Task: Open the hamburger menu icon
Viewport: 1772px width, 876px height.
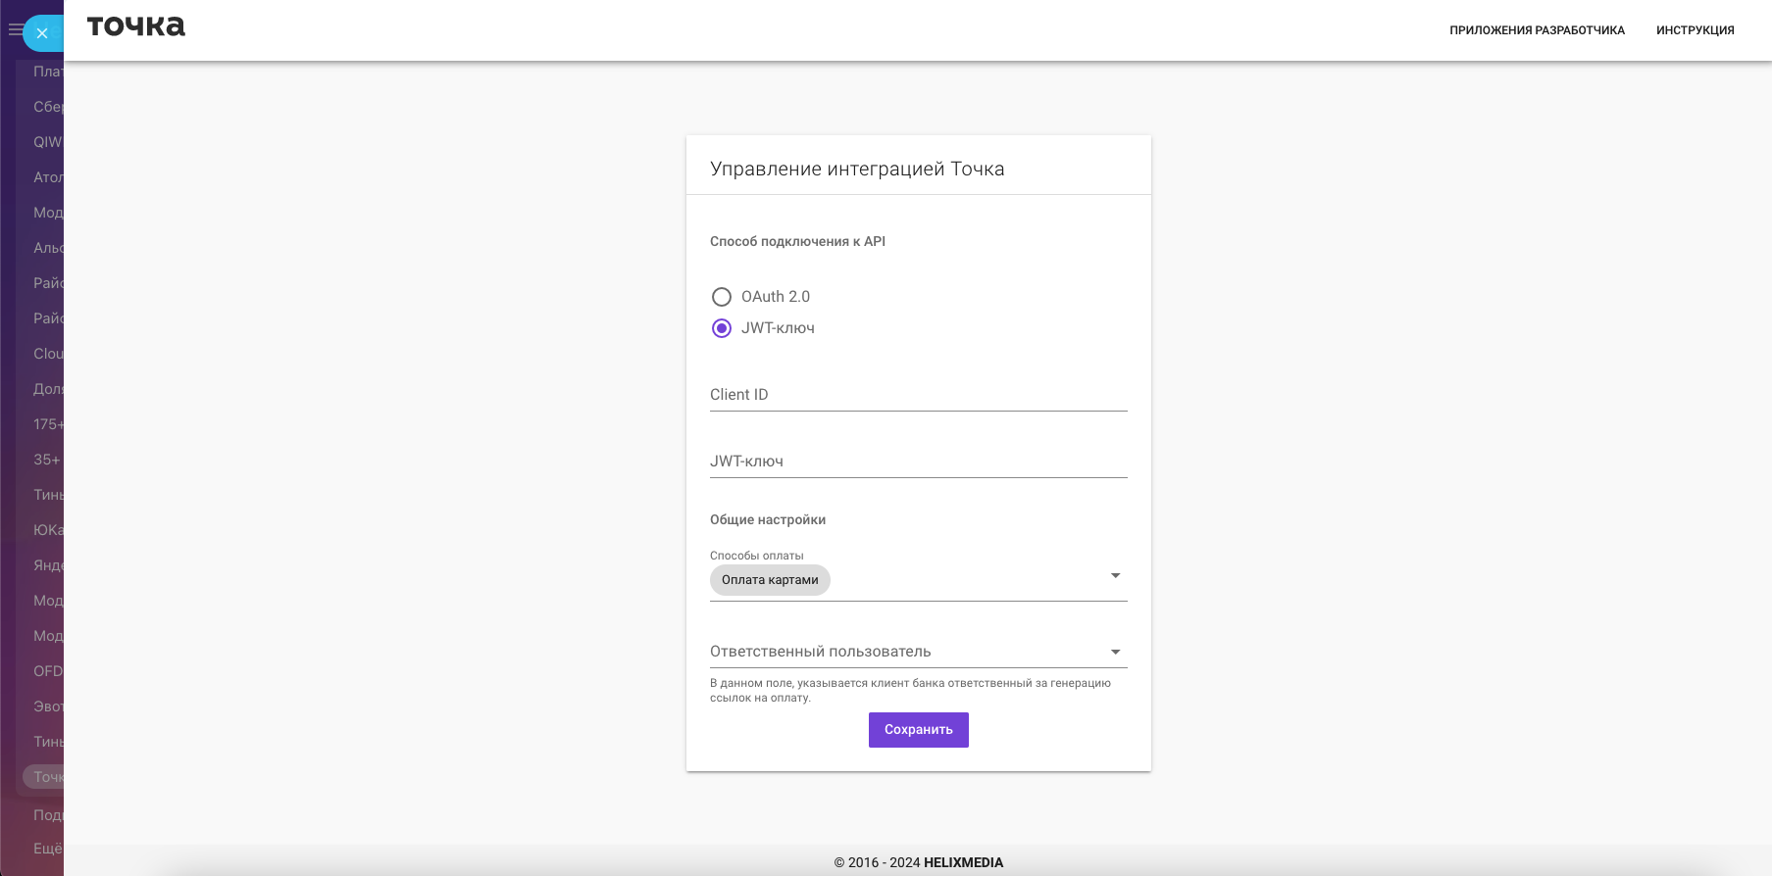Action: [15, 30]
